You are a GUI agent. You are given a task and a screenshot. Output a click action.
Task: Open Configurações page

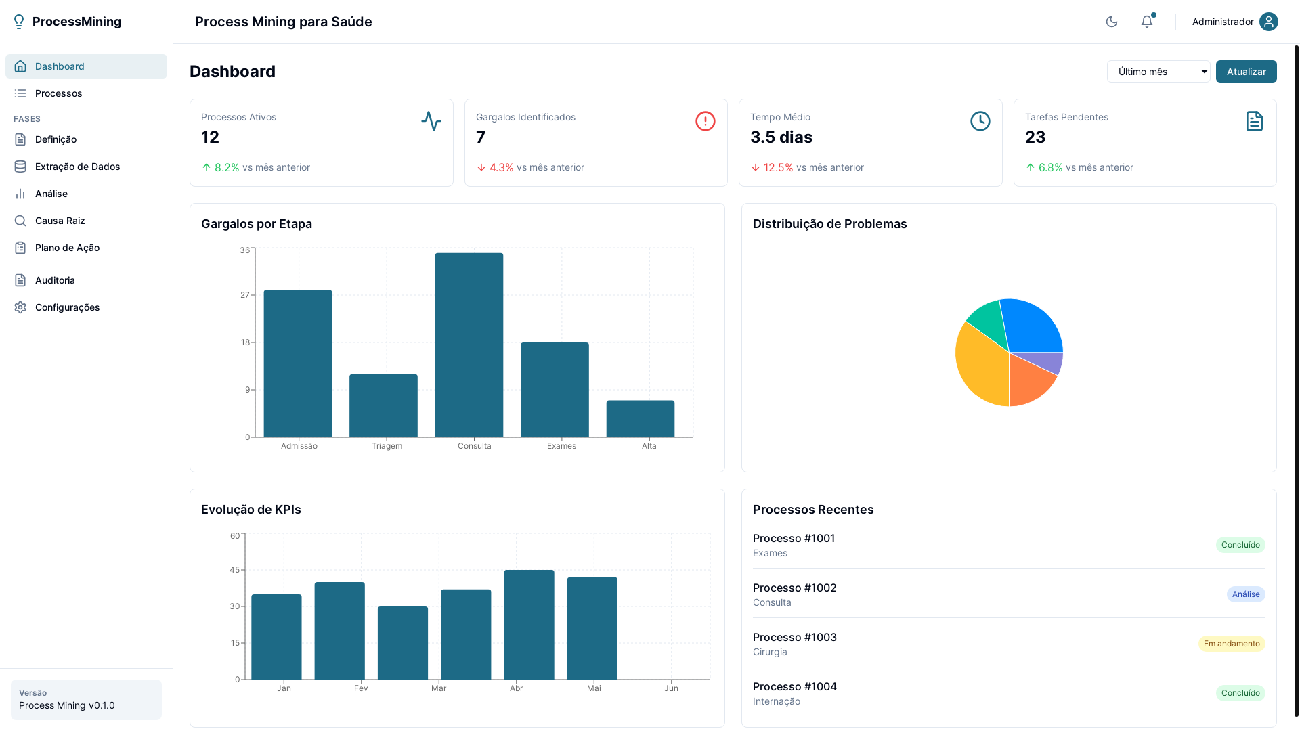tap(86, 307)
